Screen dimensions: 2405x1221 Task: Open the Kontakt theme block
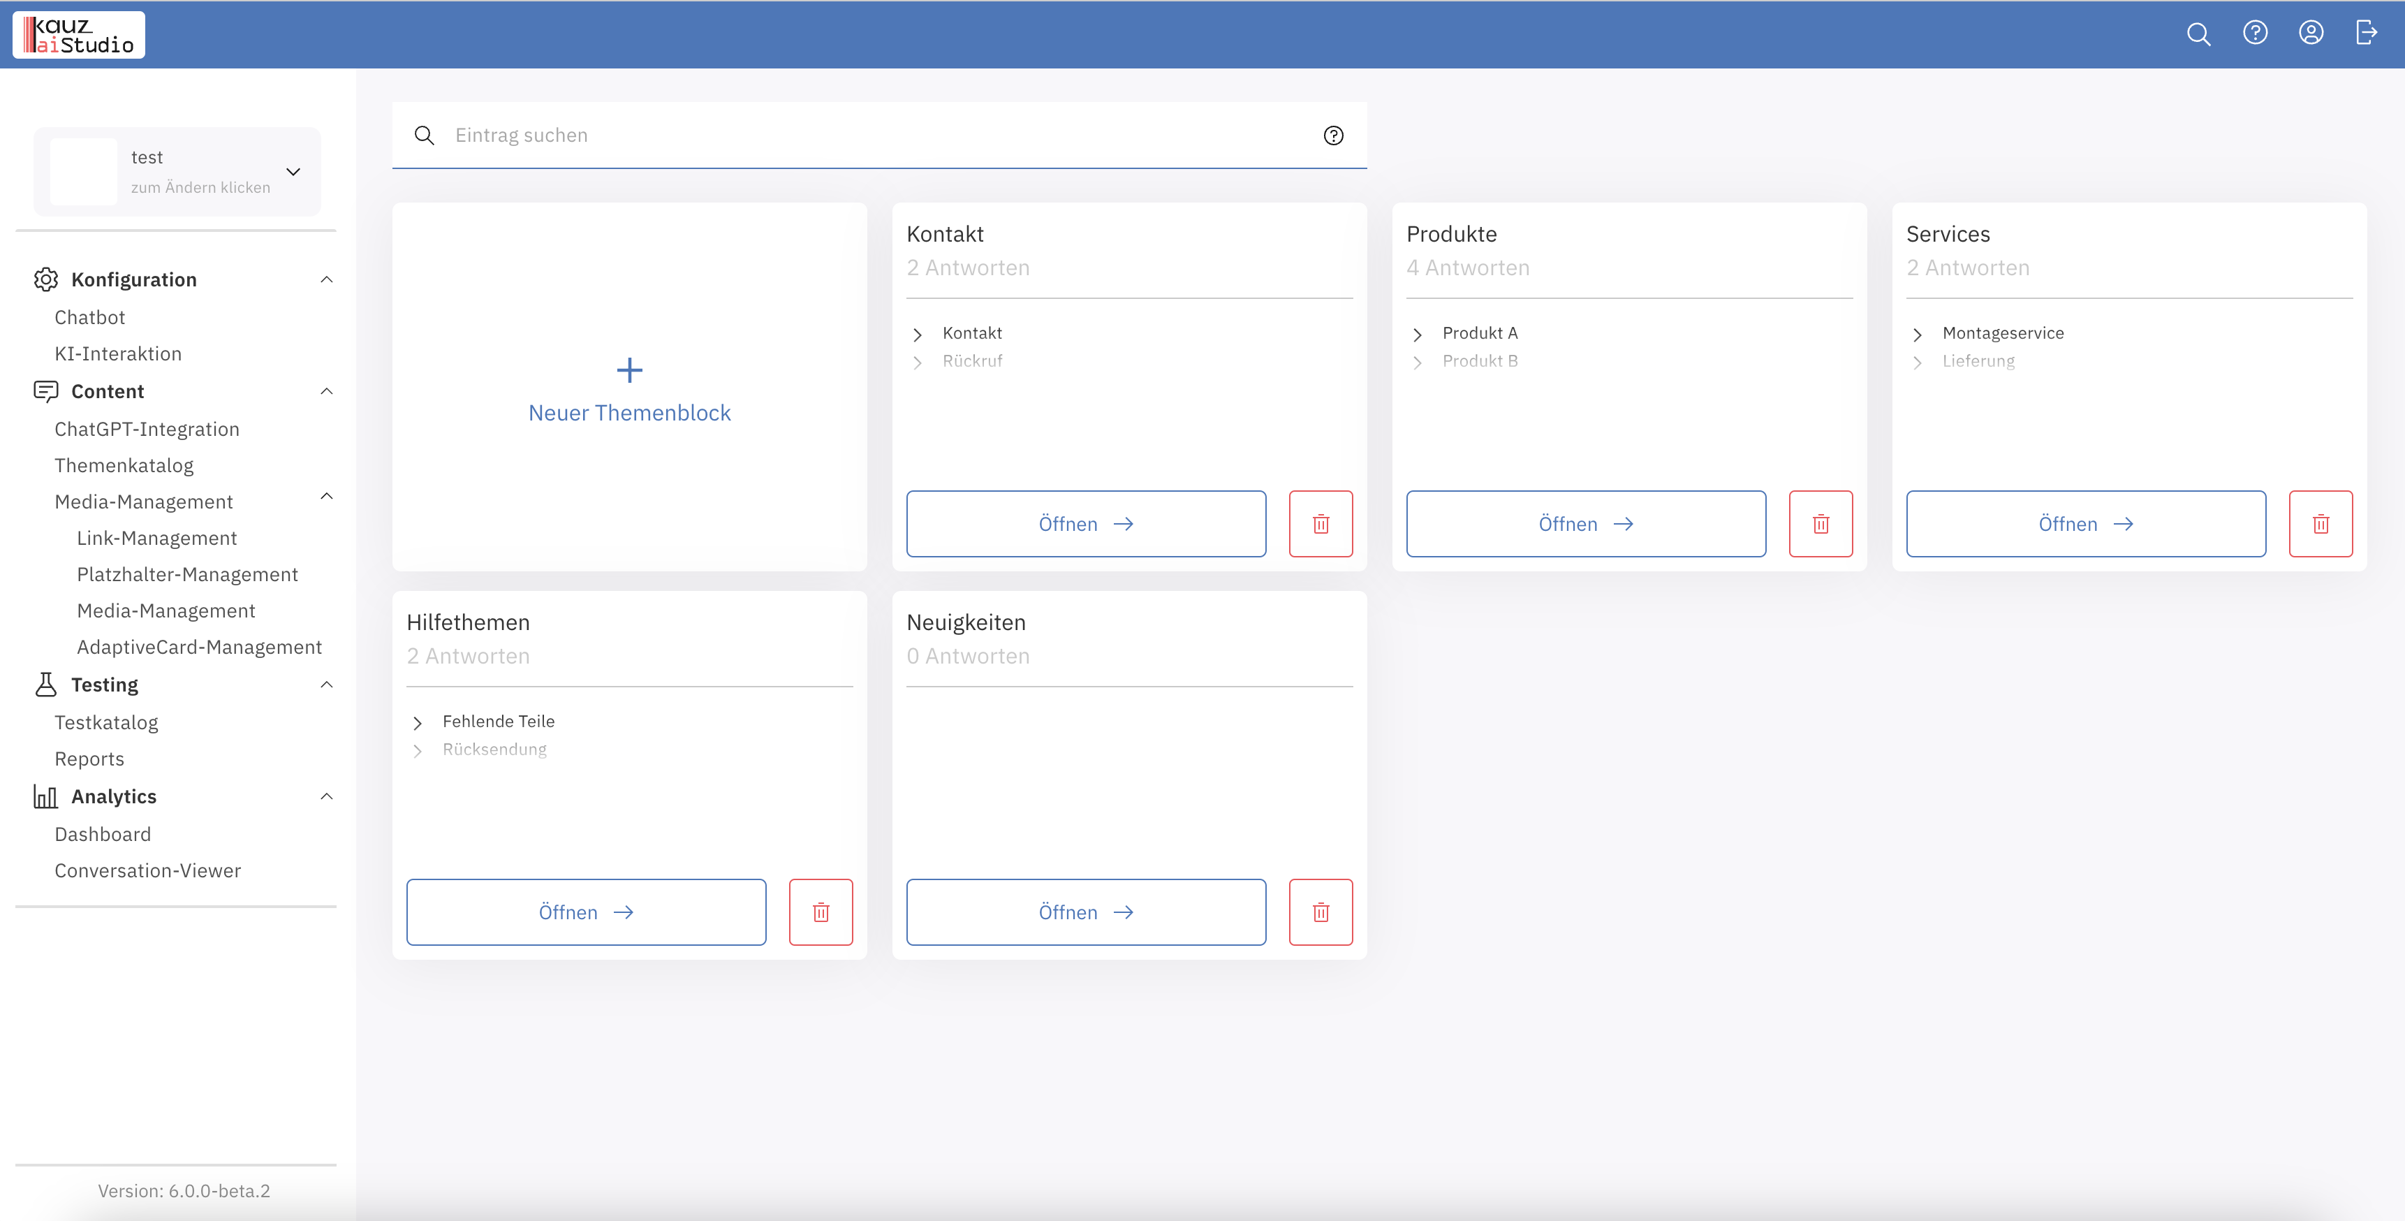[1085, 523]
